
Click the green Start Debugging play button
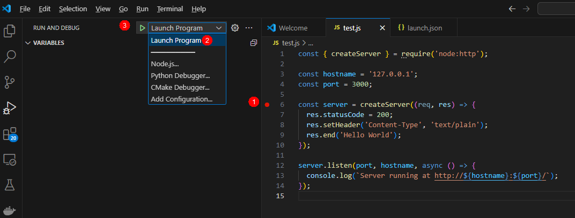coord(142,28)
